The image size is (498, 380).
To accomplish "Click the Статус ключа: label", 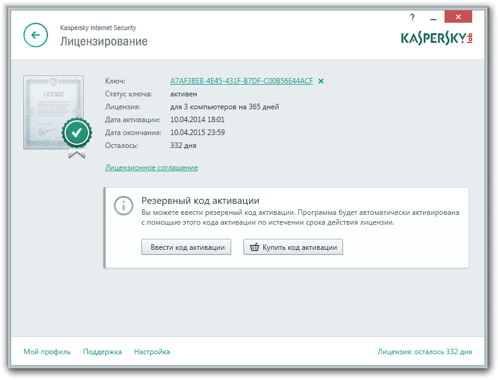I will 128,94.
